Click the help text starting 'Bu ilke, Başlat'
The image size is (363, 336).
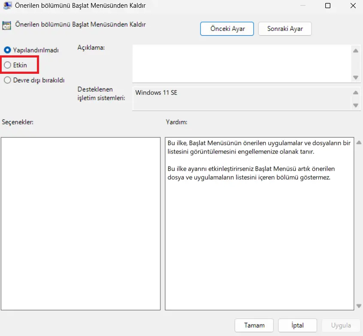259,147
